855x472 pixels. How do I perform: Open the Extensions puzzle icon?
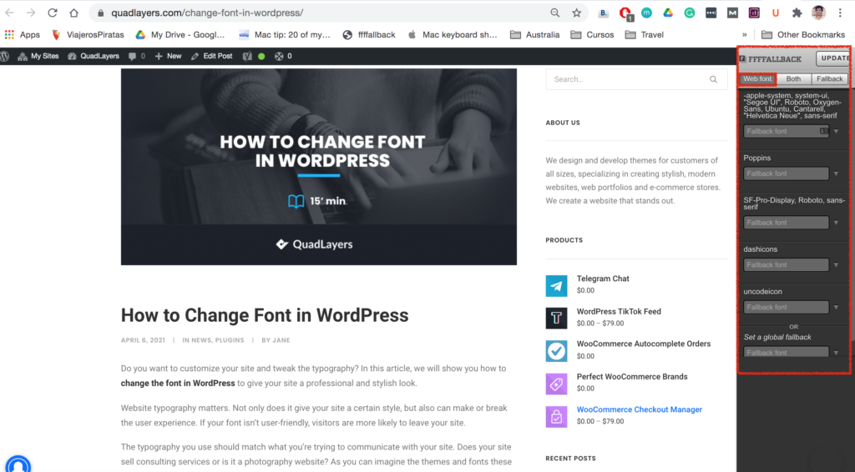pyautogui.click(x=797, y=13)
